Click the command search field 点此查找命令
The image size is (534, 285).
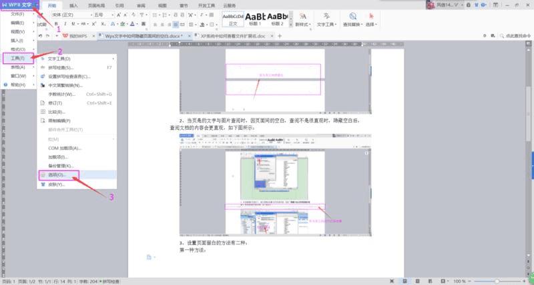(515, 36)
